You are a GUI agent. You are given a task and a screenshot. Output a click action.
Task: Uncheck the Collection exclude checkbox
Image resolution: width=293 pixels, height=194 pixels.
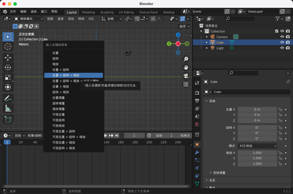pos(277,31)
